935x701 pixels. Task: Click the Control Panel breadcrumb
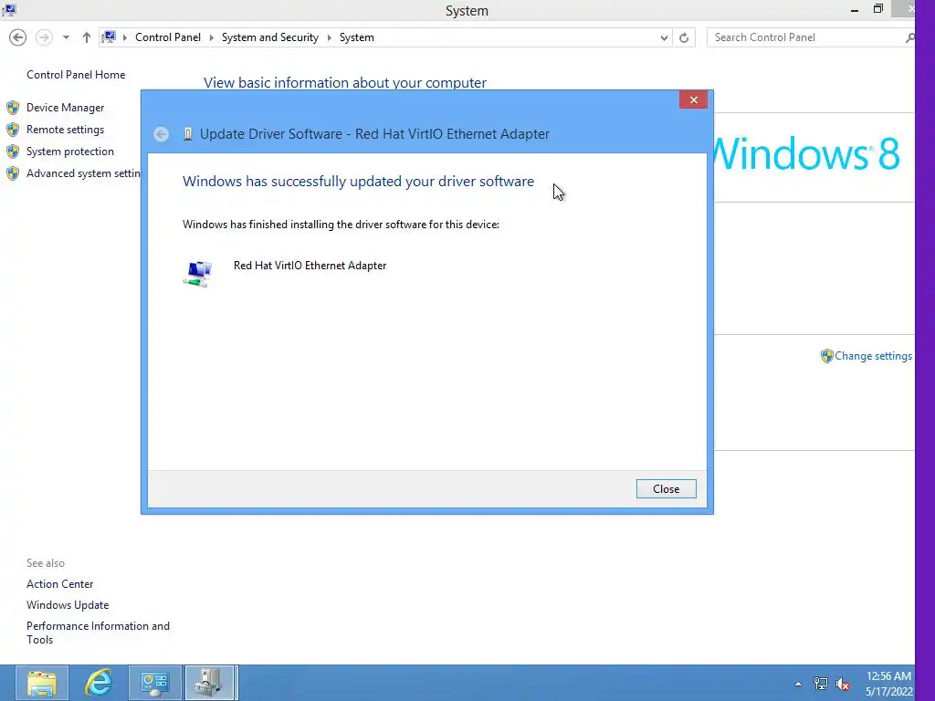(168, 37)
